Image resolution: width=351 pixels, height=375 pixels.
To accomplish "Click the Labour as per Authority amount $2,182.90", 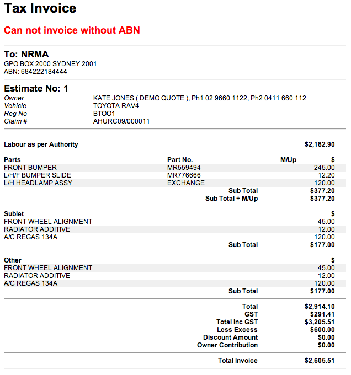I will coord(320,144).
